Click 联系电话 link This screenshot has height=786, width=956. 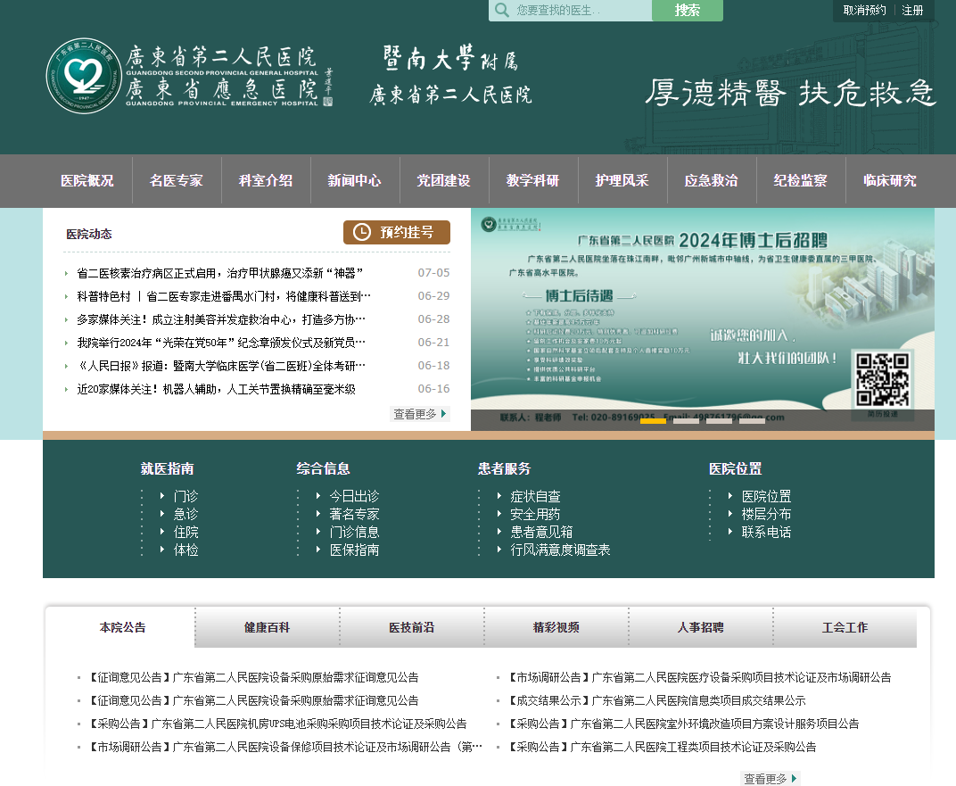click(766, 532)
